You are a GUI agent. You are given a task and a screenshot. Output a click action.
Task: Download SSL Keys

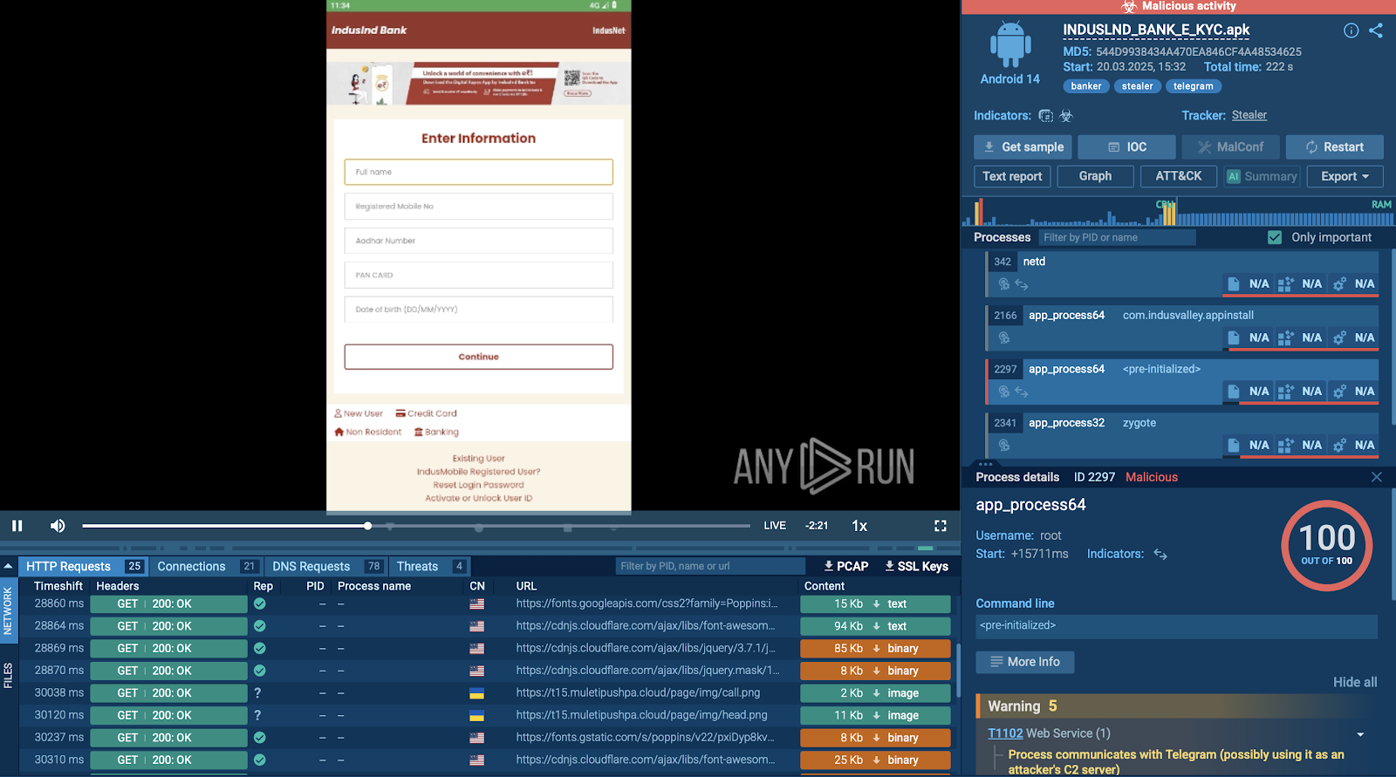[917, 566]
